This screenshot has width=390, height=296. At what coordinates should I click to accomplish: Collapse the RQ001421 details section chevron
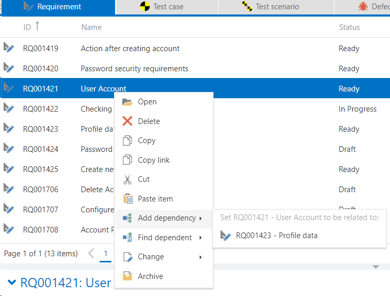[12, 282]
